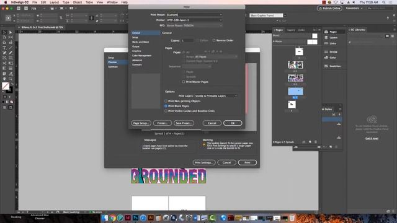Select the Scissors tool
Viewport: 397px width, 223px height.
coord(4,63)
